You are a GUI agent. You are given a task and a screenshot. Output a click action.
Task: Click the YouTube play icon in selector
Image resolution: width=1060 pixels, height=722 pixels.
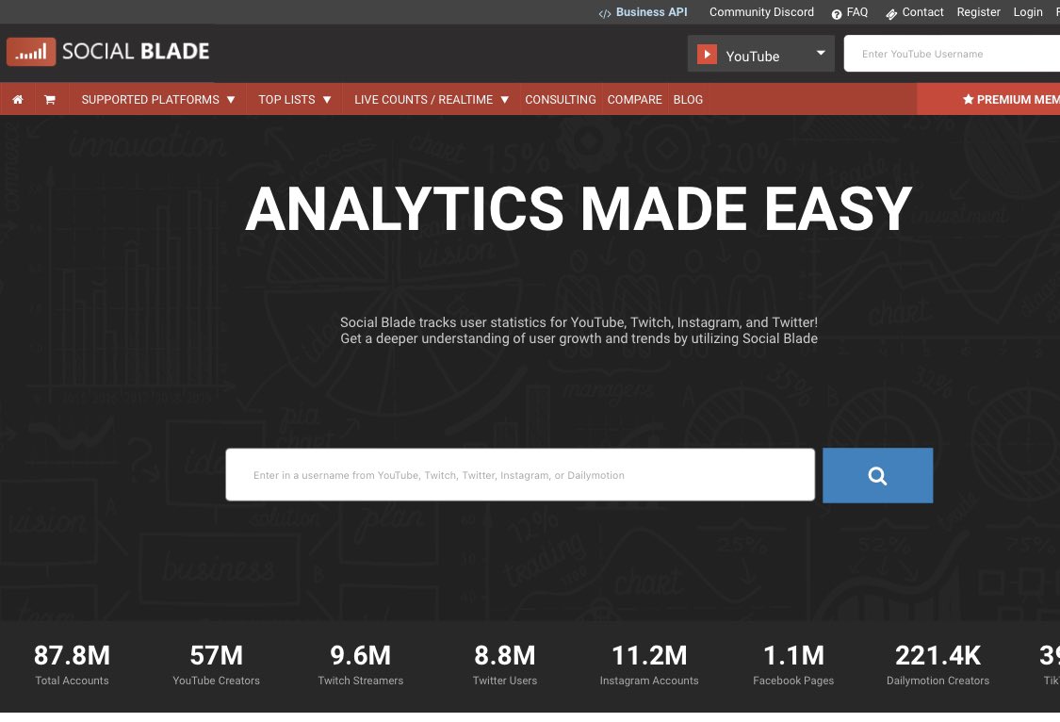tap(707, 54)
